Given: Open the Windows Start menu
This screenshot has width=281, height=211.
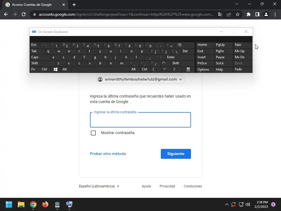Looking at the screenshot, I should [x=9, y=204].
